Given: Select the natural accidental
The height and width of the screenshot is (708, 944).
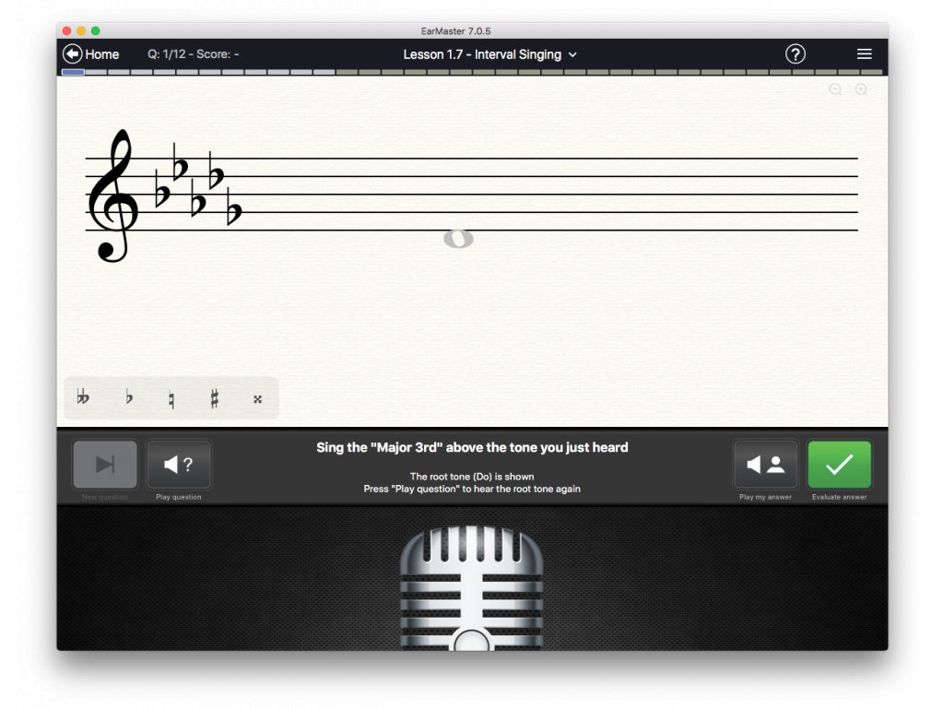Looking at the screenshot, I should [171, 399].
